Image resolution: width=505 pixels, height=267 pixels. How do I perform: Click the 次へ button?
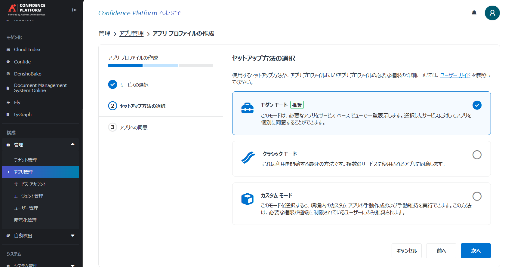(476, 251)
